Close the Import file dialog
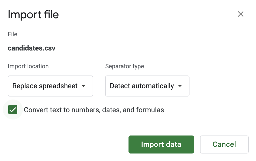Image resolution: width=256 pixels, height=161 pixels. (x=241, y=14)
